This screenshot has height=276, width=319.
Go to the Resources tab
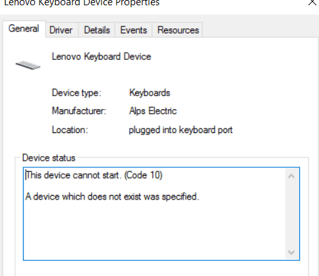point(178,30)
